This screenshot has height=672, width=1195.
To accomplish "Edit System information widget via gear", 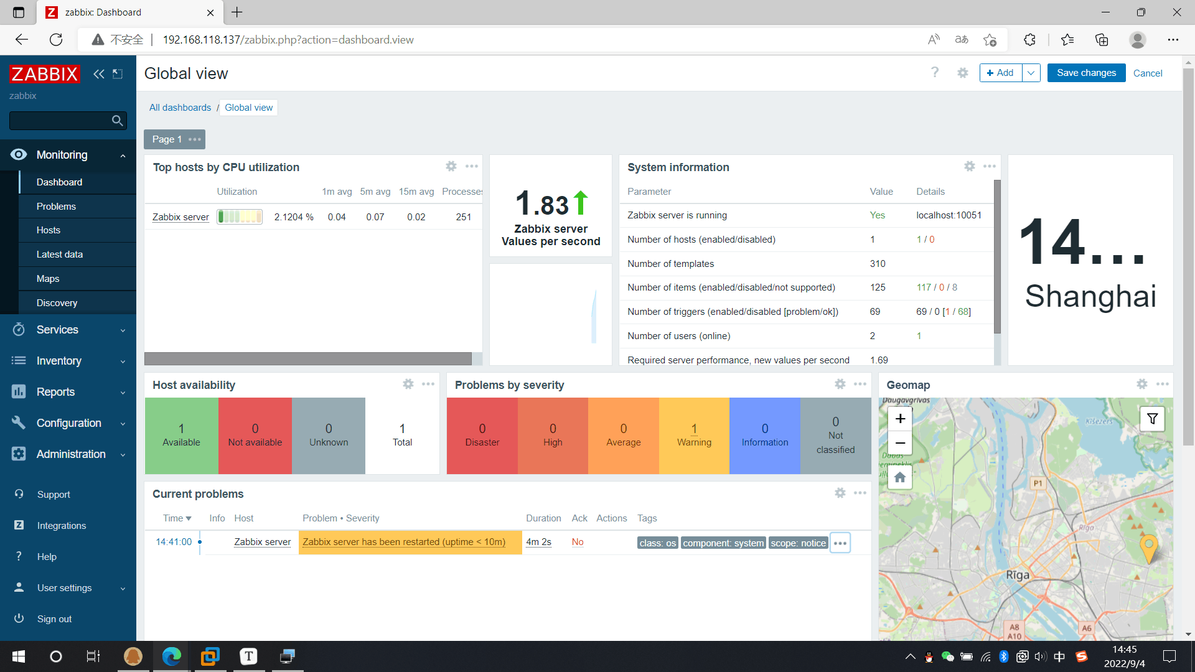I will (x=970, y=166).
